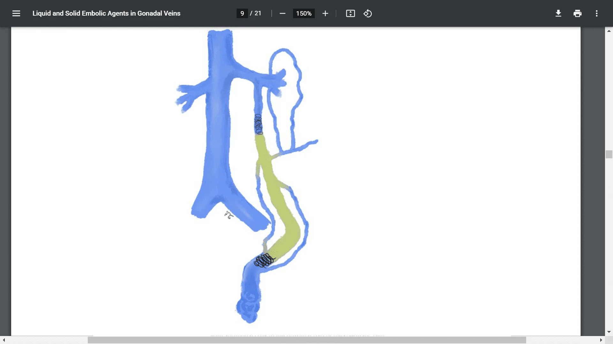Print the document

pos(578,13)
